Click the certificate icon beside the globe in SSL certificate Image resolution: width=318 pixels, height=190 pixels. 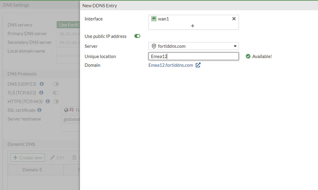click(x=72, y=110)
